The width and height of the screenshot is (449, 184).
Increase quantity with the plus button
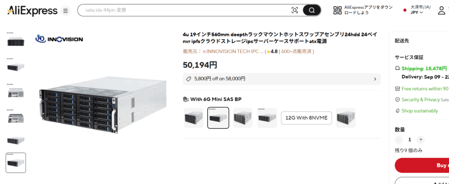pos(420,140)
